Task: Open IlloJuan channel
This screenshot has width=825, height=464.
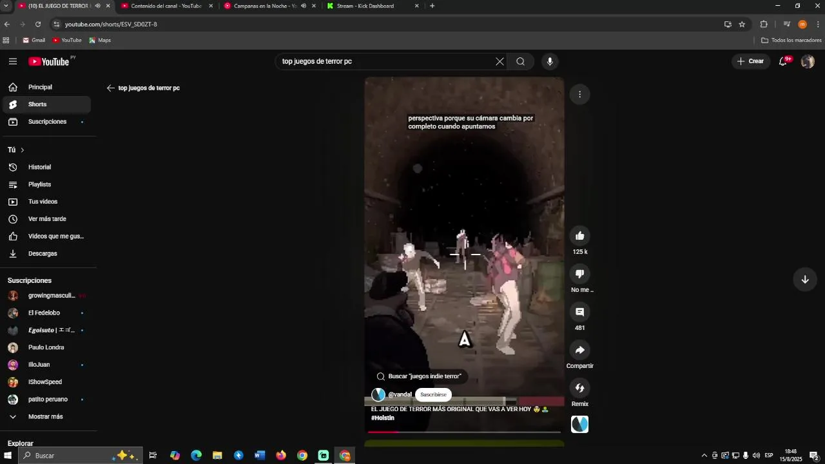Action: pos(46,365)
